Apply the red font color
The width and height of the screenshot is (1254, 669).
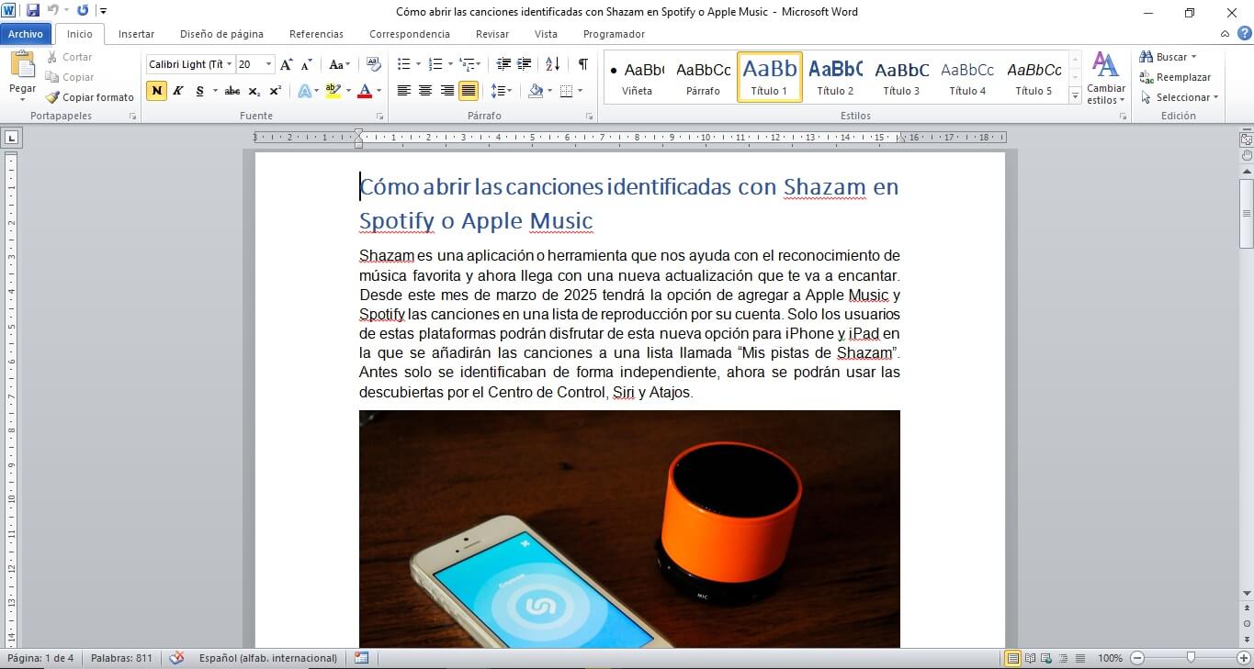pos(364,91)
